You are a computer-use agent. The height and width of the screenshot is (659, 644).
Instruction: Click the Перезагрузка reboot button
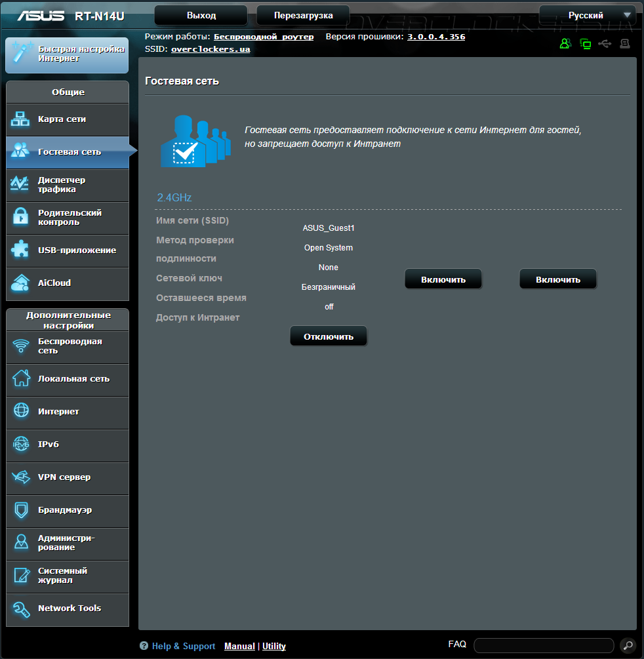pyautogui.click(x=303, y=15)
